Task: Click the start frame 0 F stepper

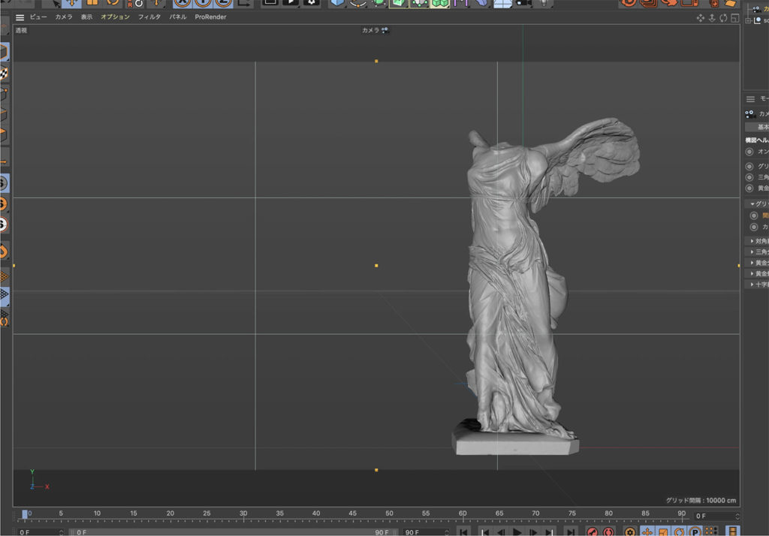Action: pos(61,532)
